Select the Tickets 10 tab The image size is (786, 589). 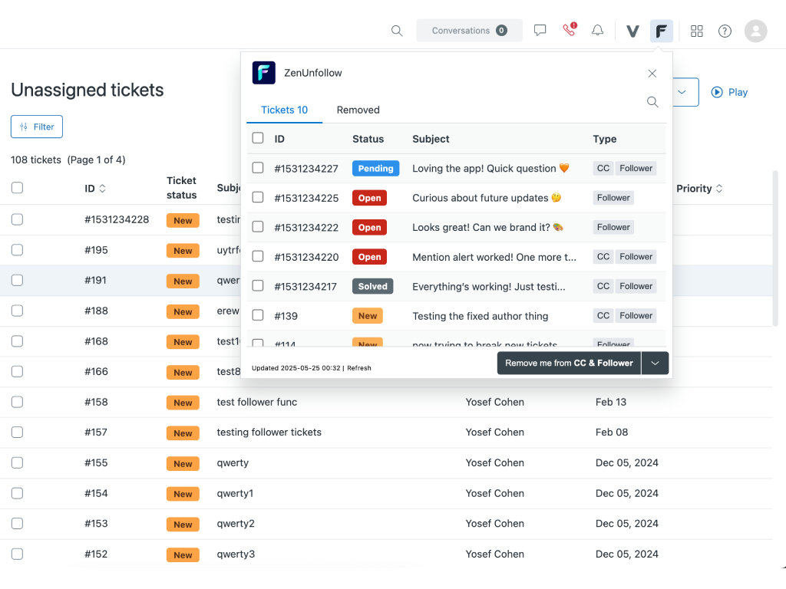tap(284, 110)
